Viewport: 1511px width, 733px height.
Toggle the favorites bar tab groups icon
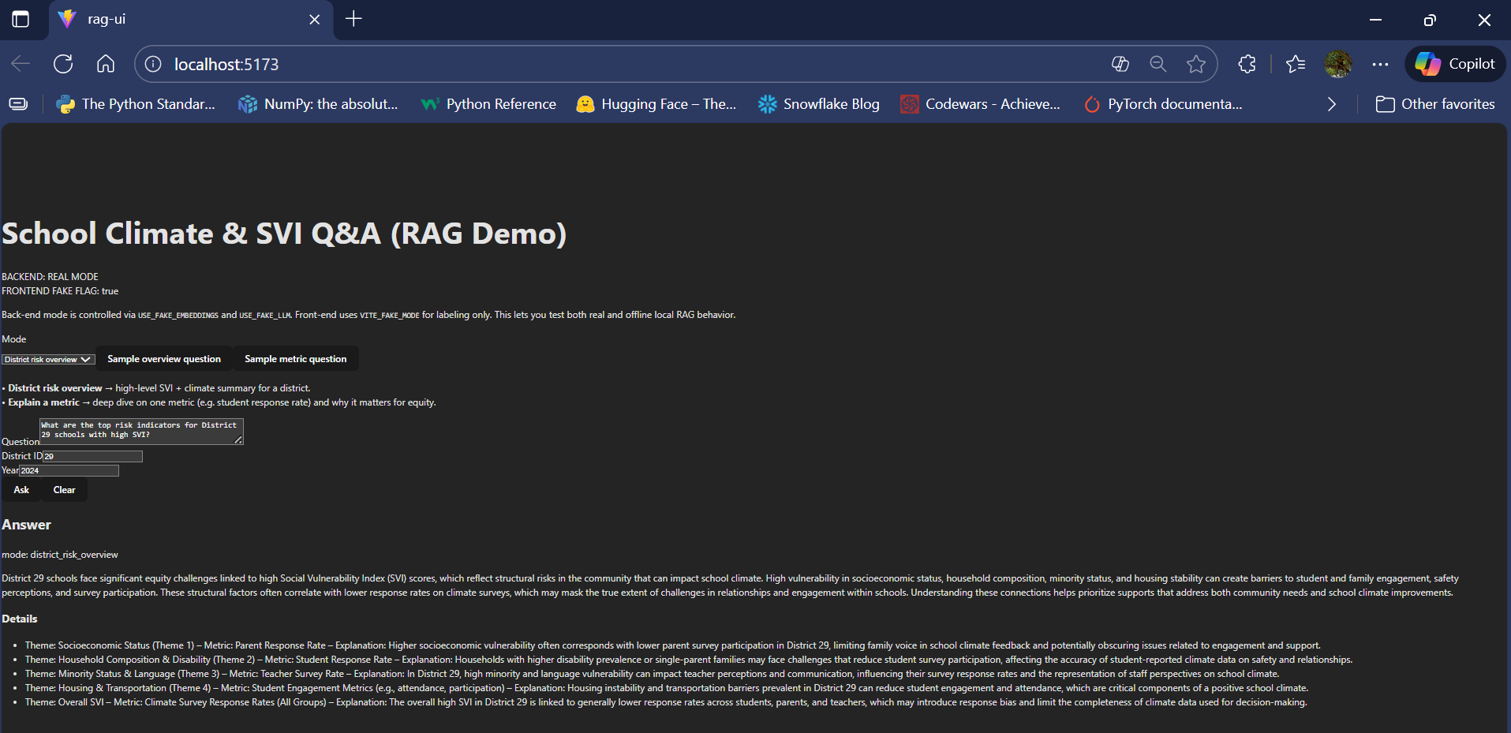pyautogui.click(x=18, y=104)
